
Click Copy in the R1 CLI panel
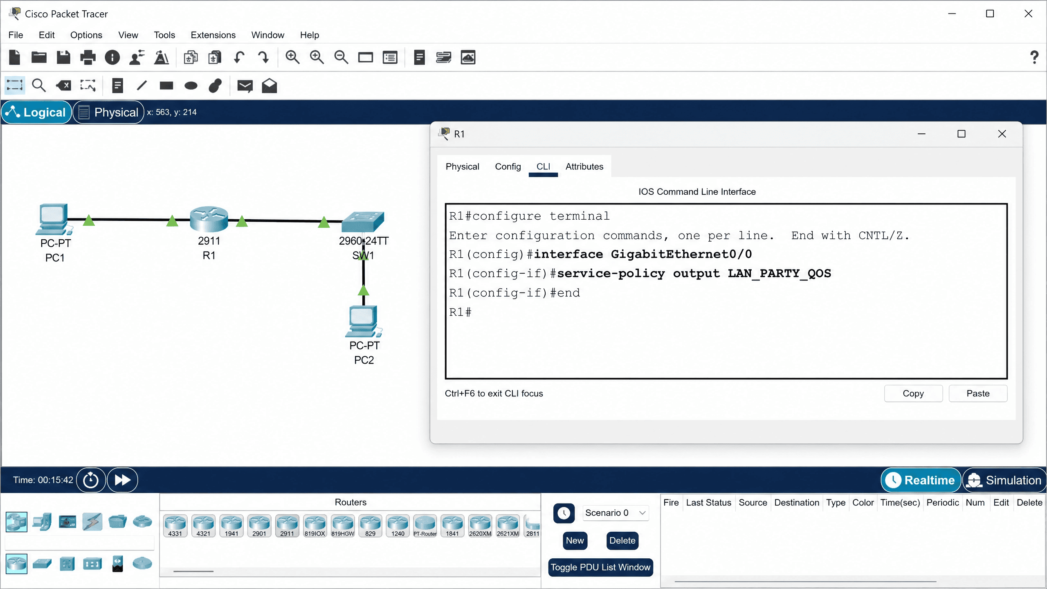tap(913, 393)
